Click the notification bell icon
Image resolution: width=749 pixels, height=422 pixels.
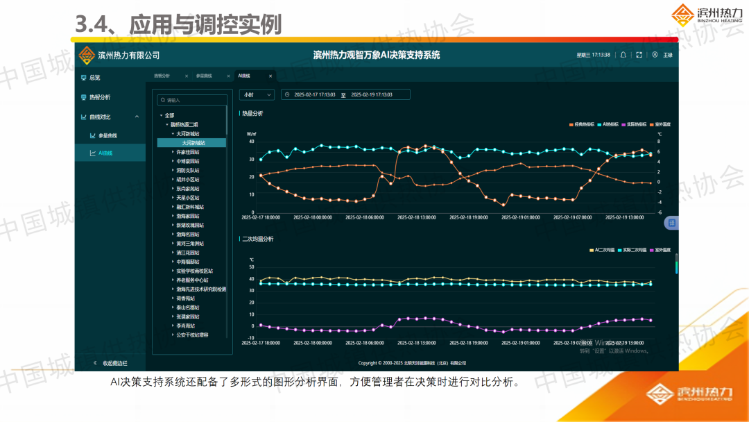coord(623,55)
